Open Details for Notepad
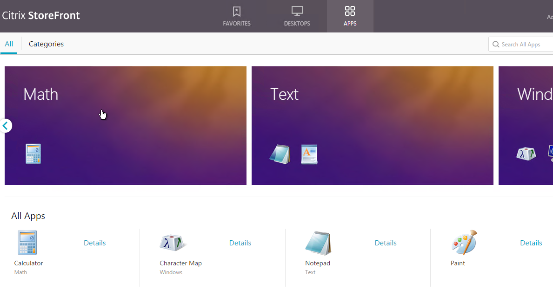This screenshot has width=553, height=289. [x=386, y=243]
